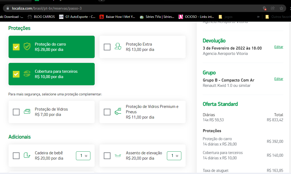Viewport: 291px width, 174px height.
Task: Edit the Devolução details
Action: pyautogui.click(x=279, y=47)
